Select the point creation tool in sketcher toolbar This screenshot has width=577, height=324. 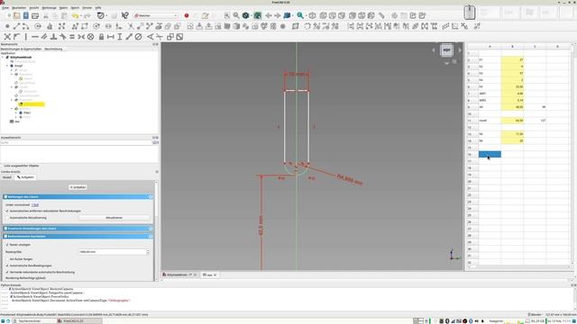(x=7, y=26)
